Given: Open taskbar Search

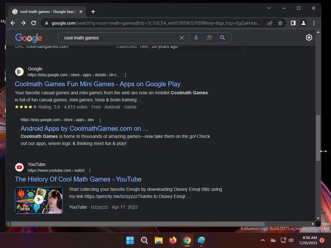Looking at the screenshot, I should [x=144, y=240].
